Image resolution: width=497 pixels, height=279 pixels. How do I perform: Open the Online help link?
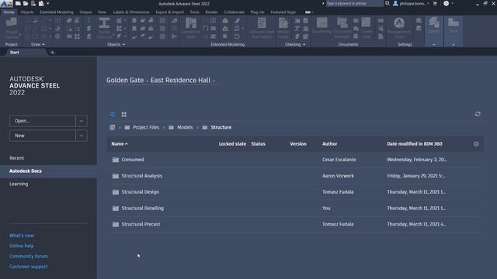(x=21, y=246)
